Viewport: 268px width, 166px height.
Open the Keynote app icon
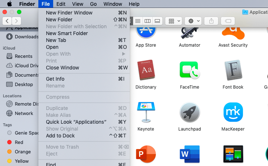(146, 112)
